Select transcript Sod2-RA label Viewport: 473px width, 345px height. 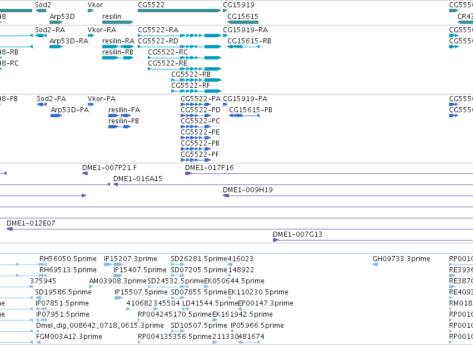coord(50,30)
